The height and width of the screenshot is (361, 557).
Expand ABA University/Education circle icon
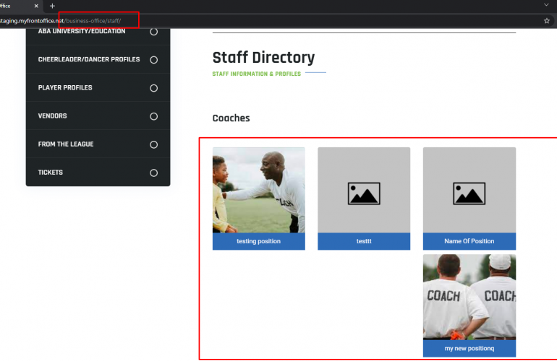153,32
